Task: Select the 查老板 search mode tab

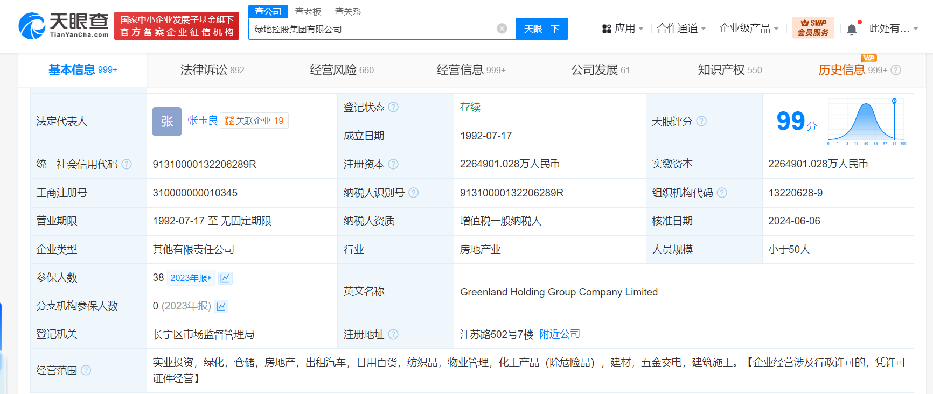Action: click(x=308, y=11)
